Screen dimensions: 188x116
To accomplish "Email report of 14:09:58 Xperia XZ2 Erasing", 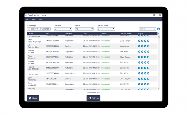I will click(145, 79).
